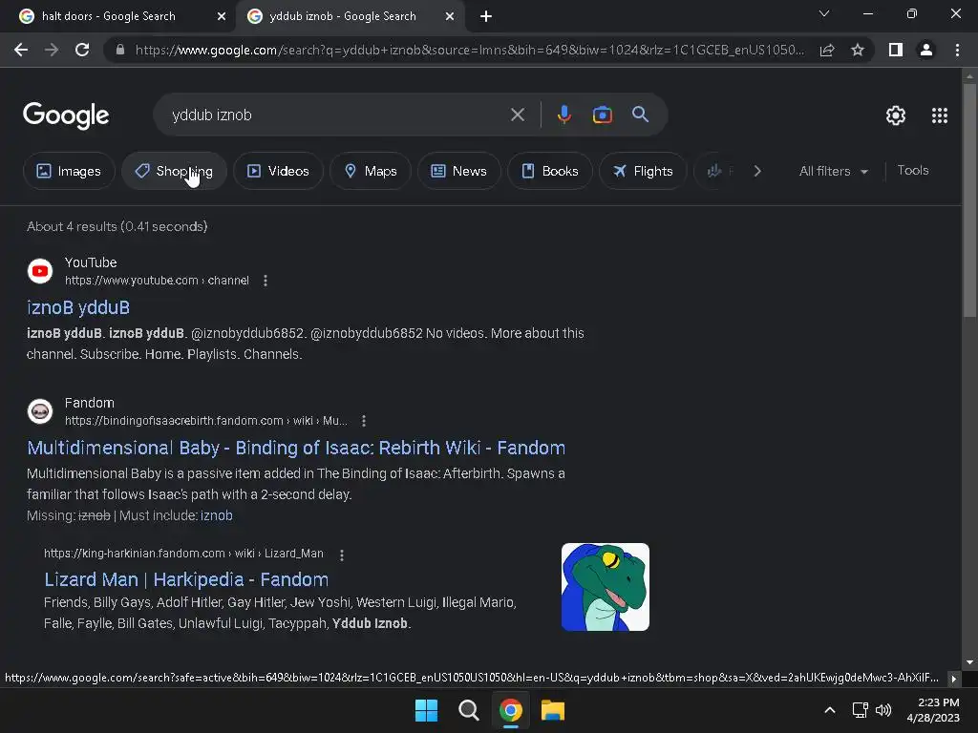This screenshot has width=978, height=733.
Task: Open Windows taskbar search
Action: [x=468, y=710]
